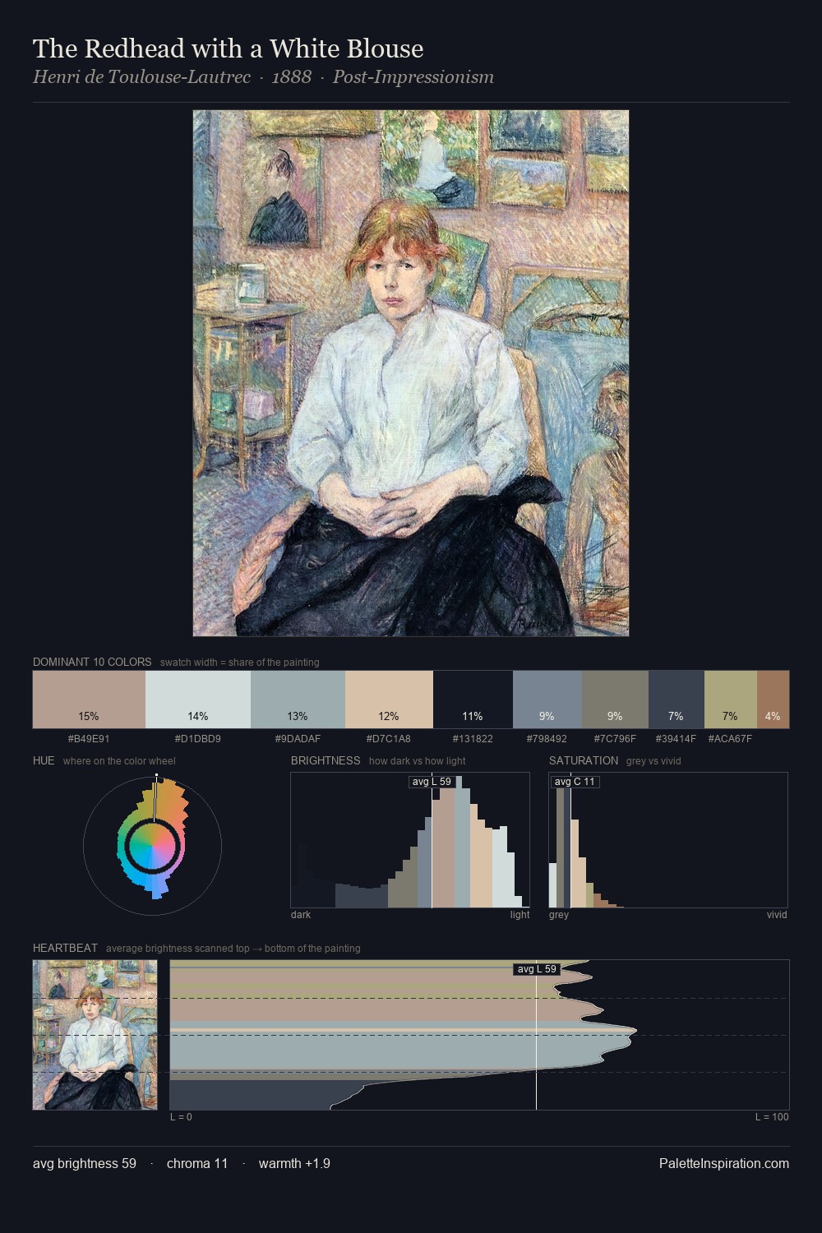Viewport: 822px width, 1233px height.
Task: Click the 'grey' axis label under Saturation
Action: pyautogui.click(x=559, y=914)
